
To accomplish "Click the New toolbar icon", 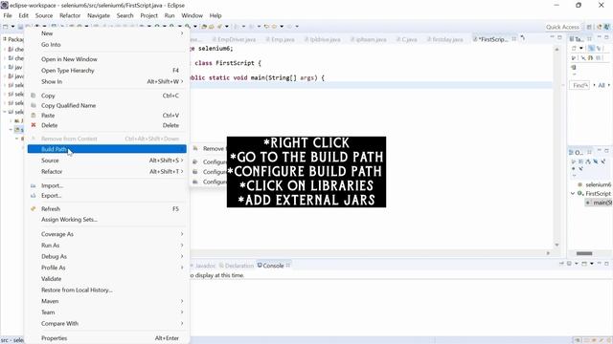I will pos(6,27).
